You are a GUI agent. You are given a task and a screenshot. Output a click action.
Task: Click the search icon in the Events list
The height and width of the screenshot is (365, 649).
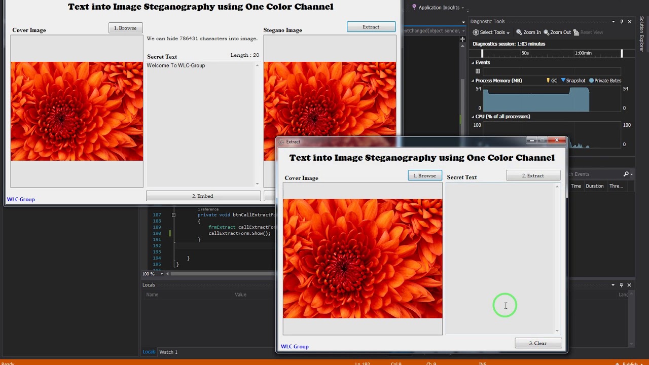(x=626, y=174)
